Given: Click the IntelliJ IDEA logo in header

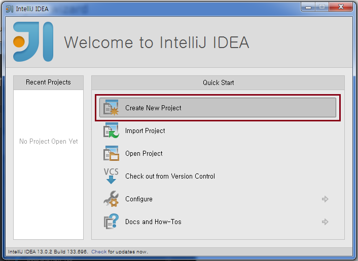Looking at the screenshot, I should point(33,41).
